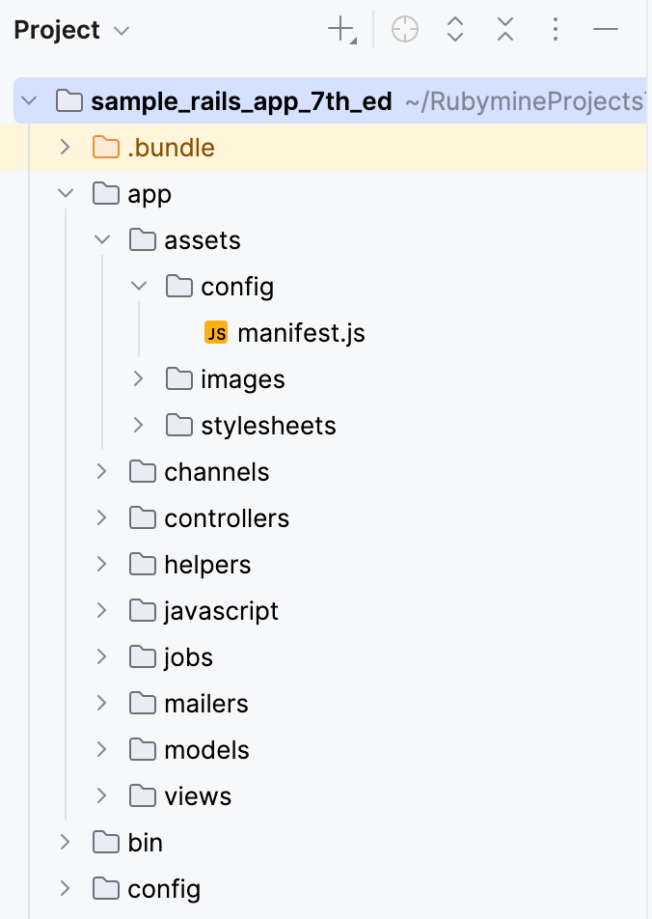Click the Collapse All icon in the toolbar
Viewport: 652px width, 919px height.
[504, 29]
